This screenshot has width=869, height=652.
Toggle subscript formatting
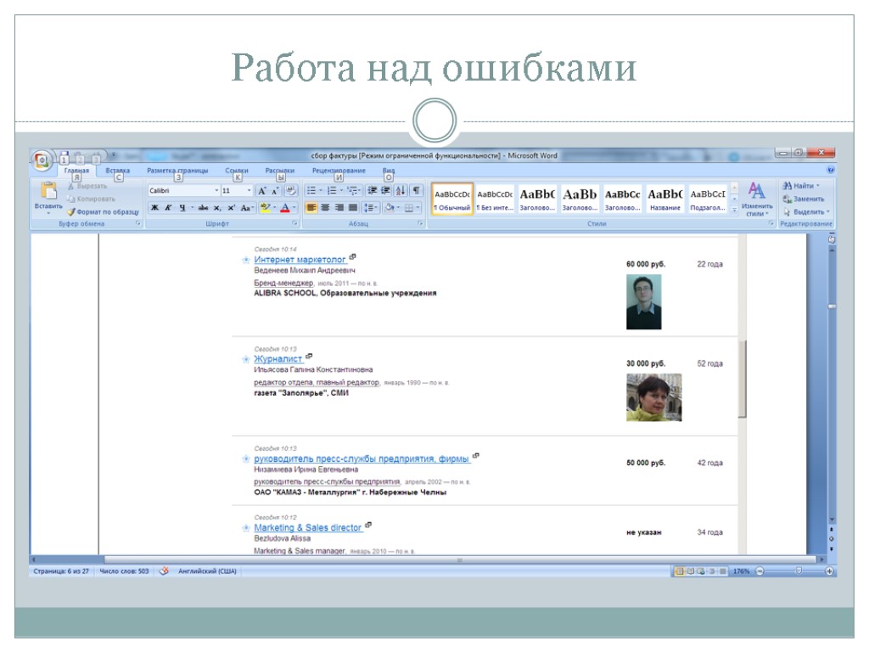(x=217, y=208)
